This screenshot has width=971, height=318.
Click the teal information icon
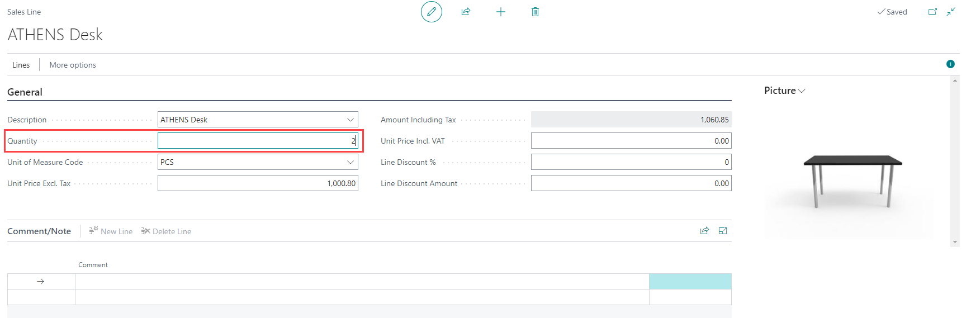(950, 64)
